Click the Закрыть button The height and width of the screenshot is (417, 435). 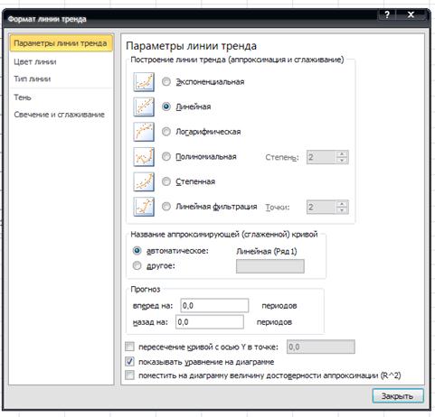(x=398, y=396)
